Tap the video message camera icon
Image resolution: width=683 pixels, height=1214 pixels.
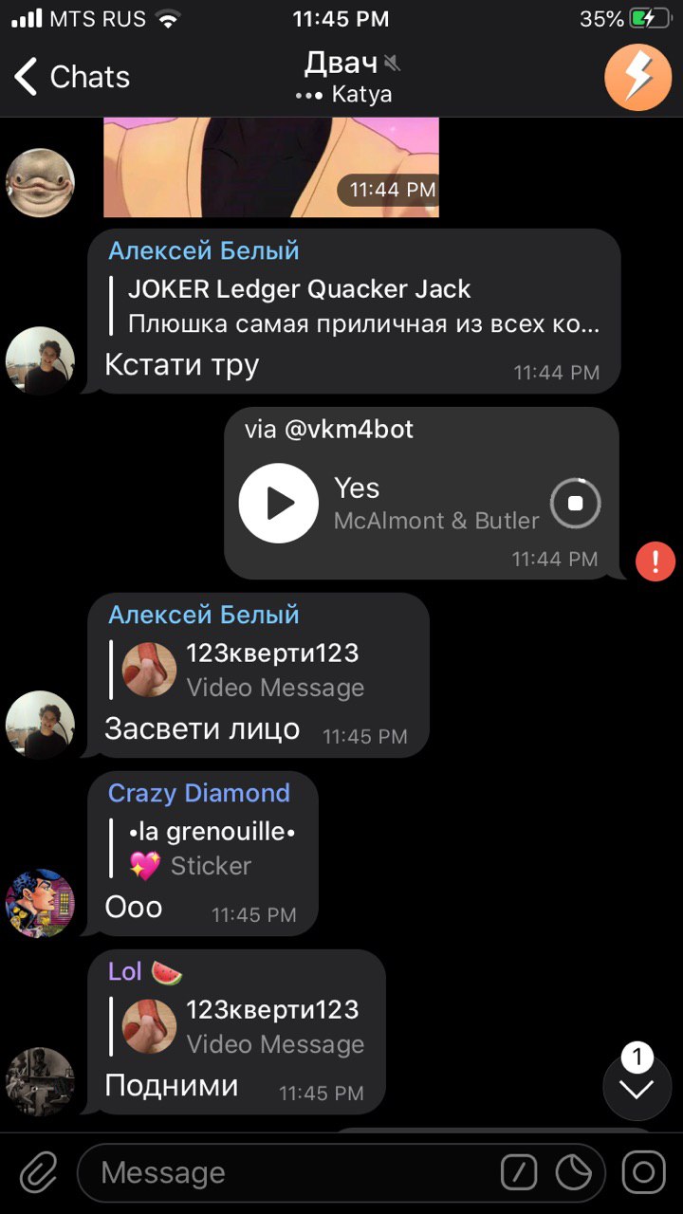(644, 1172)
